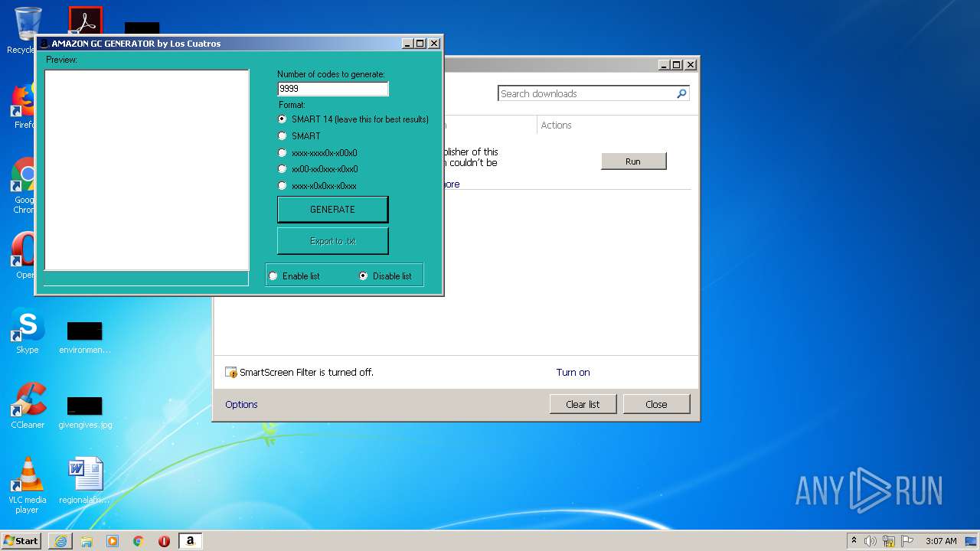Close the downloads window with Close button
Viewport: 980px width, 551px height.
click(656, 404)
